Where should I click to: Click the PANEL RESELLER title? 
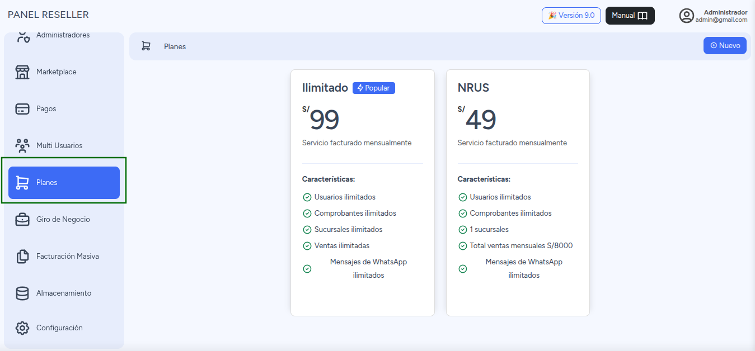coord(48,15)
